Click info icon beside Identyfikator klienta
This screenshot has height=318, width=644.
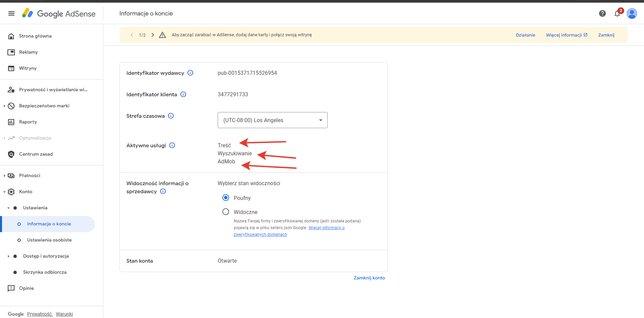pyautogui.click(x=183, y=94)
